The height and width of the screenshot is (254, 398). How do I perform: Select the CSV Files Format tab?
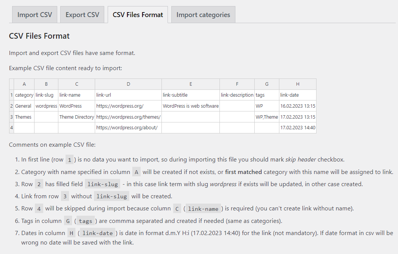click(138, 15)
